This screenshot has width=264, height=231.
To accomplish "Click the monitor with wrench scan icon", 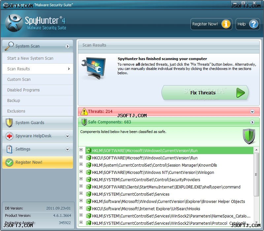I will (x=94, y=68).
